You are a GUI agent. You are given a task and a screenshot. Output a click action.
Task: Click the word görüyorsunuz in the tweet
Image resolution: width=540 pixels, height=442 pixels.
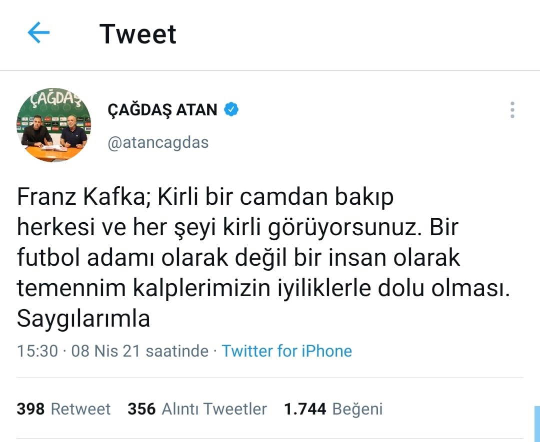click(344, 228)
